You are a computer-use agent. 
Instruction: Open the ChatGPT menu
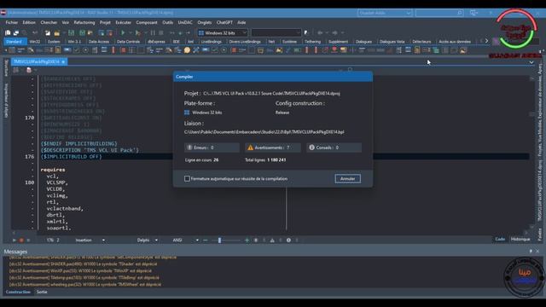tap(224, 22)
